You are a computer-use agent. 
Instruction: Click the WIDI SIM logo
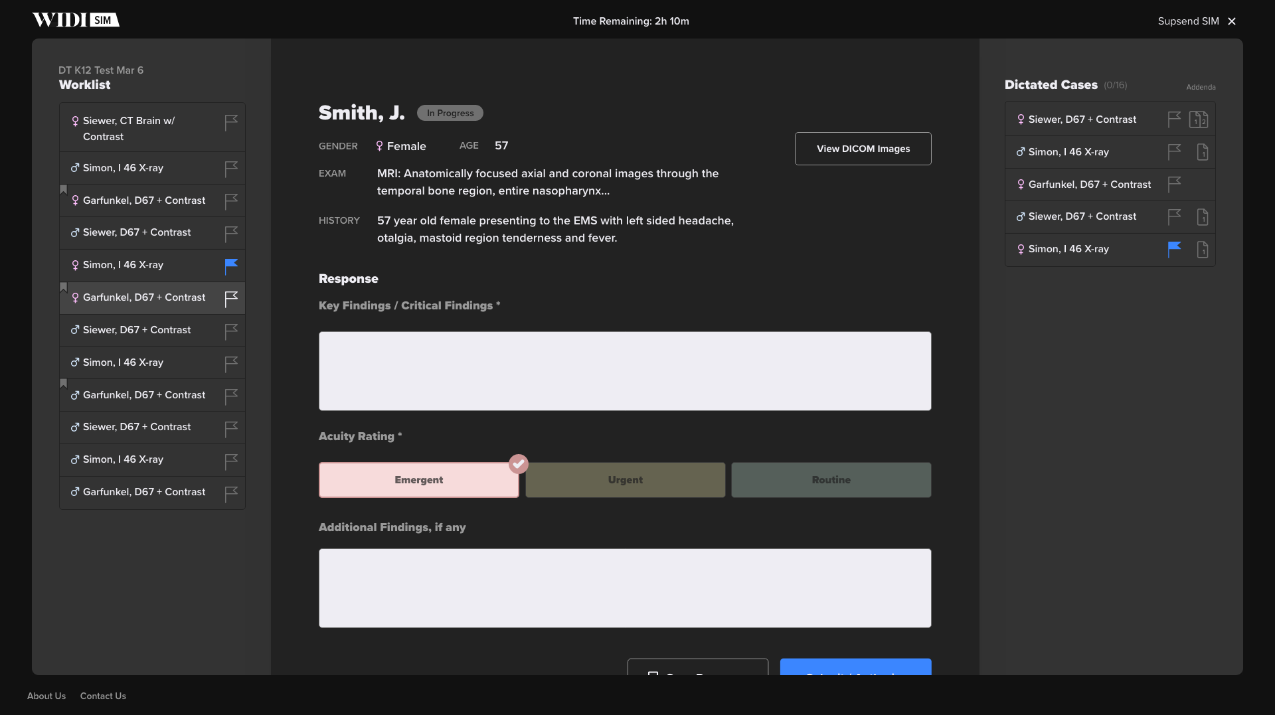(x=76, y=20)
